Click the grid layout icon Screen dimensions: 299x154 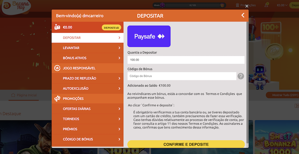(x=297, y=106)
